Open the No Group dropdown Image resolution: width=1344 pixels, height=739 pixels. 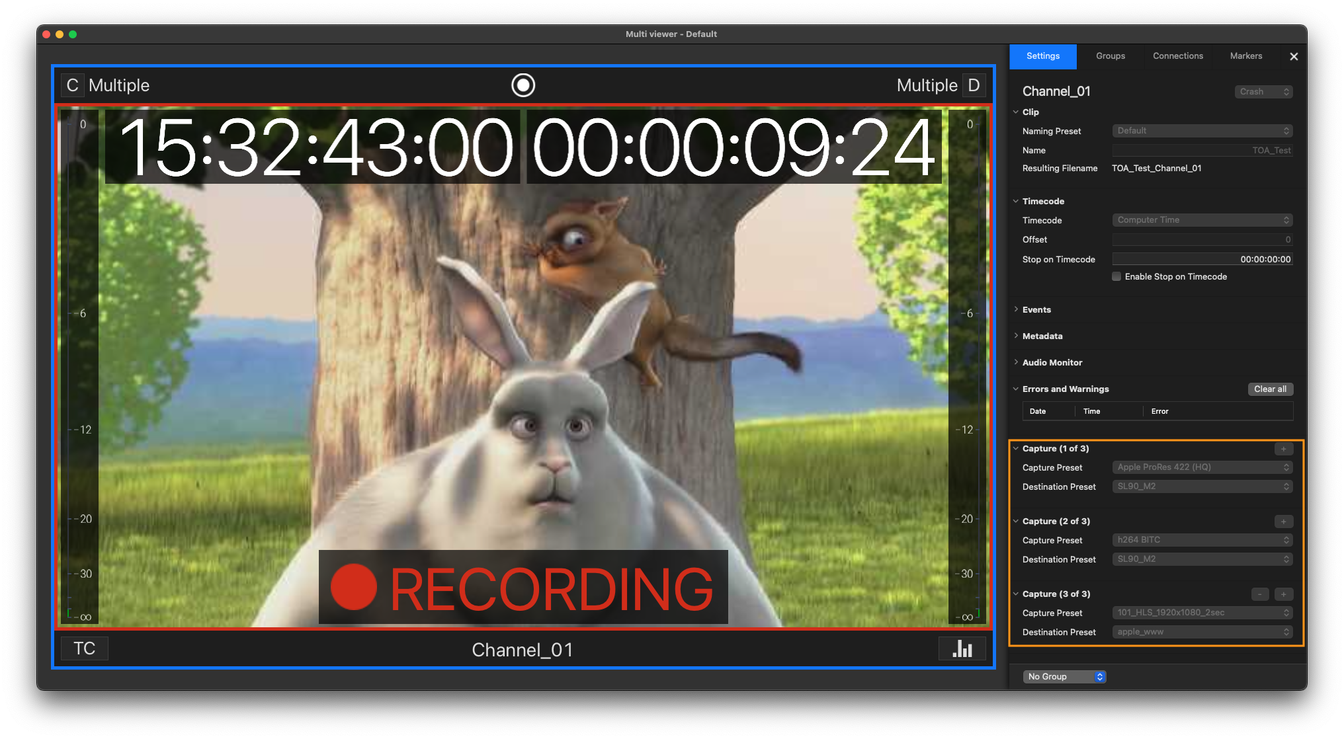(x=1064, y=676)
